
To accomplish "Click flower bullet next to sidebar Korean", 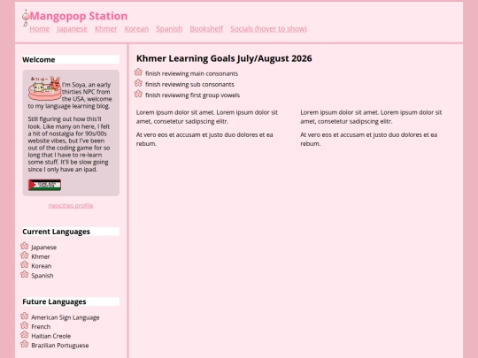I will tap(25, 264).
